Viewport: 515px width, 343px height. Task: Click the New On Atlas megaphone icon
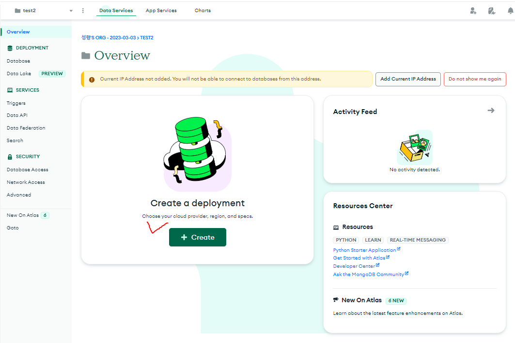click(336, 300)
